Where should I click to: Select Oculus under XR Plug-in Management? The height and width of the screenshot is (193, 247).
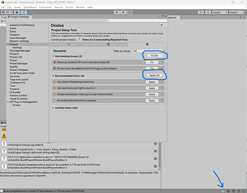click(16, 105)
